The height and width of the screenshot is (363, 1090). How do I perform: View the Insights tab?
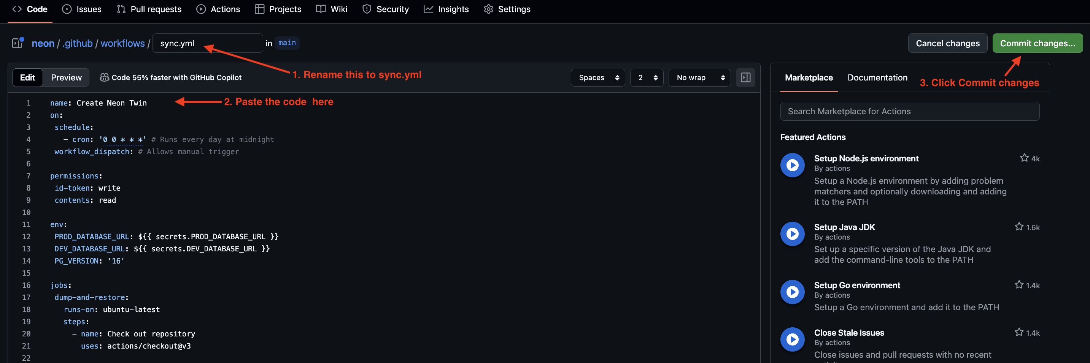[x=446, y=9]
